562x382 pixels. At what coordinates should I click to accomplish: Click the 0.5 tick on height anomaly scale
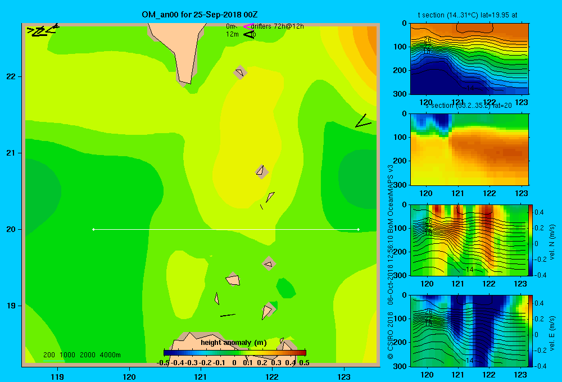click(304, 363)
